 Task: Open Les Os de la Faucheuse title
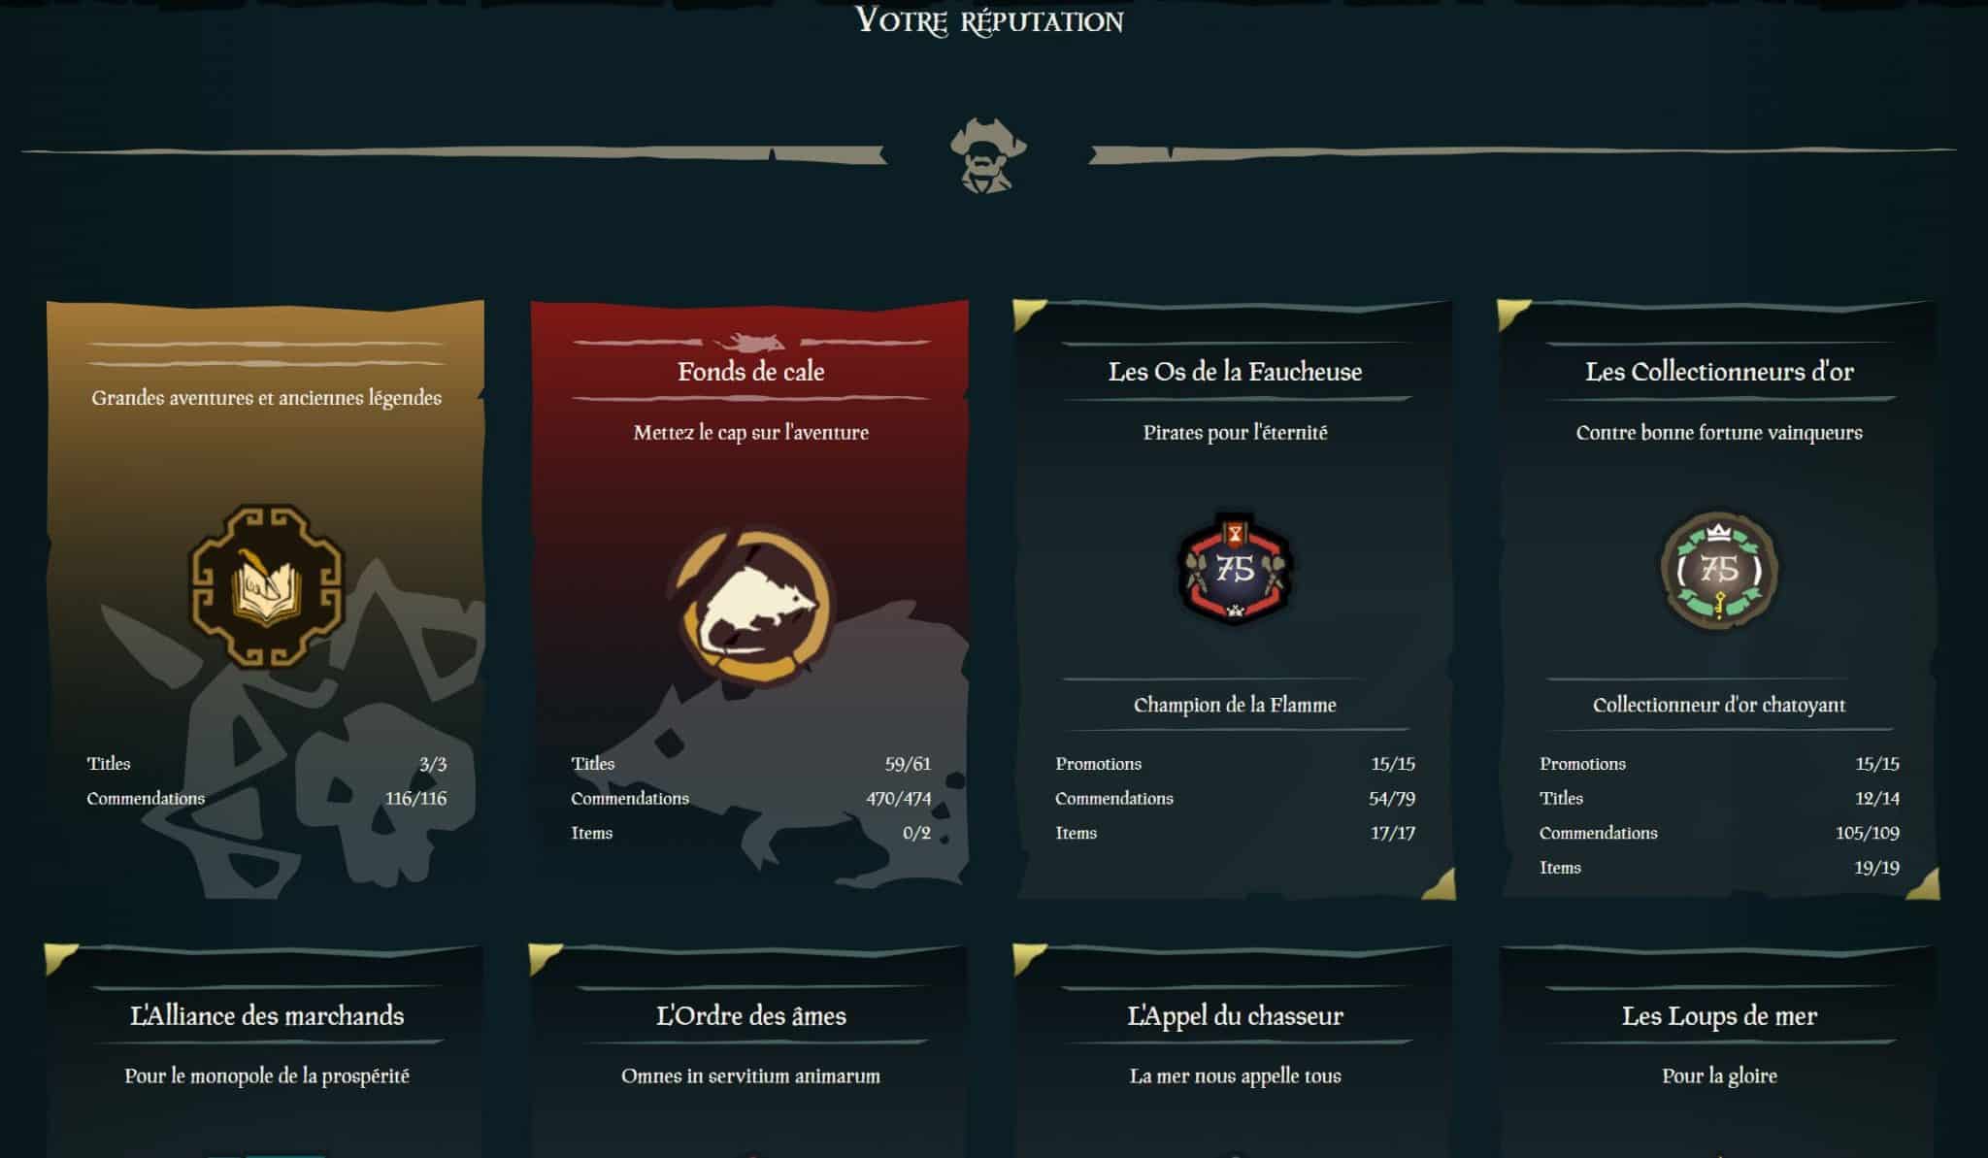click(x=1235, y=372)
